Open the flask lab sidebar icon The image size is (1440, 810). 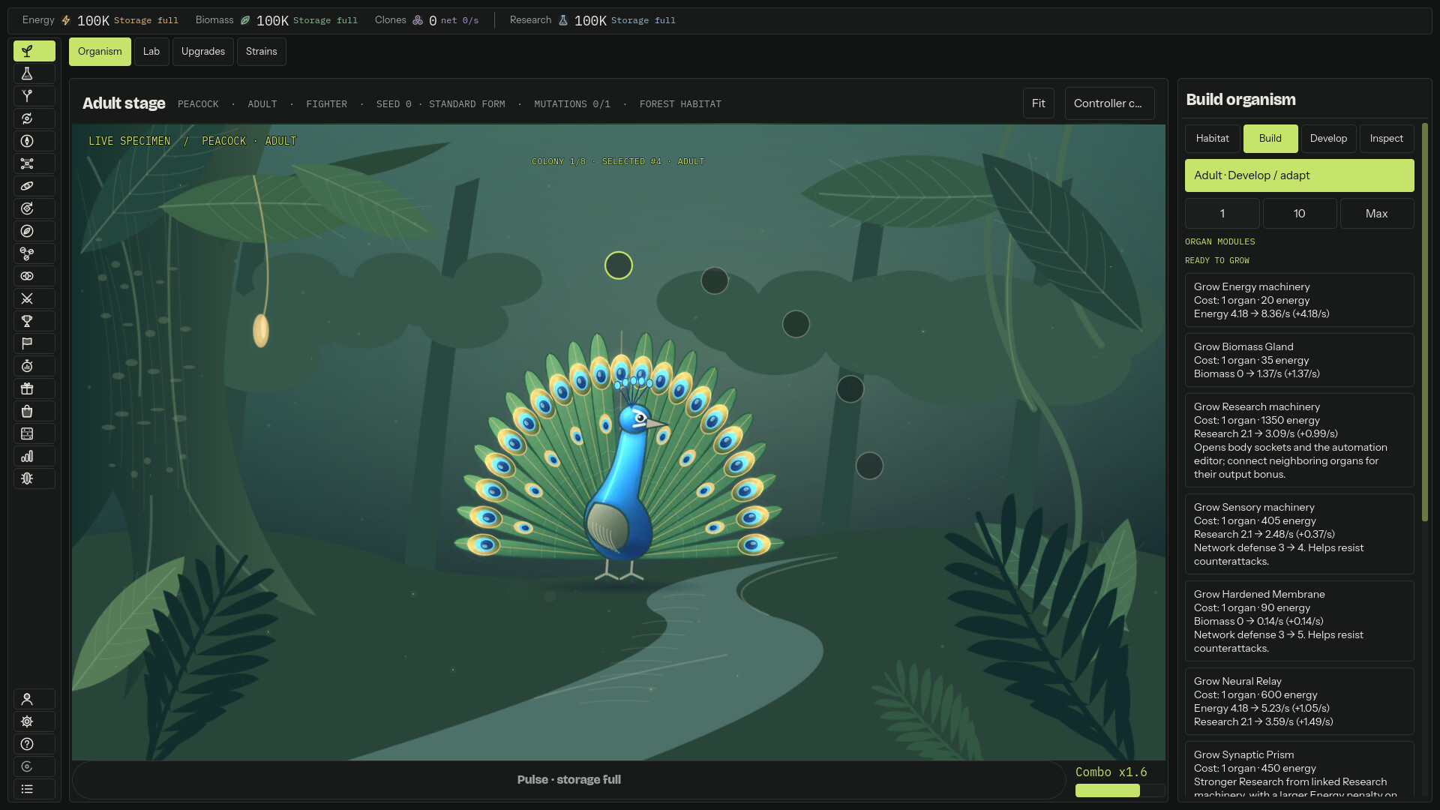(x=34, y=73)
